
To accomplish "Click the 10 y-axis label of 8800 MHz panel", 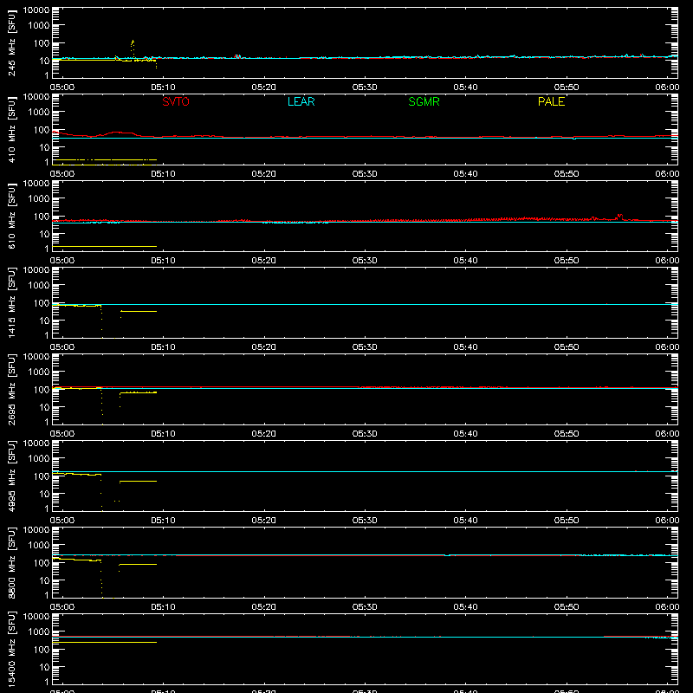I will (44, 580).
